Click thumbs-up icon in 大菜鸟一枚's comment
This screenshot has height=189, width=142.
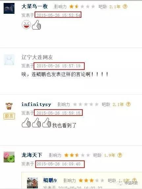36,25
